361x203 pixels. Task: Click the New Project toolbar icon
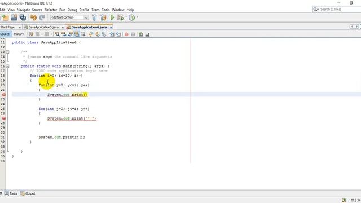point(5,17)
